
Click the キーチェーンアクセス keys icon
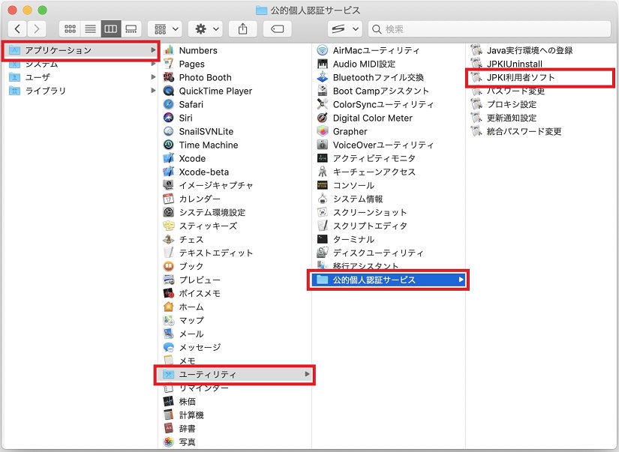click(x=323, y=172)
